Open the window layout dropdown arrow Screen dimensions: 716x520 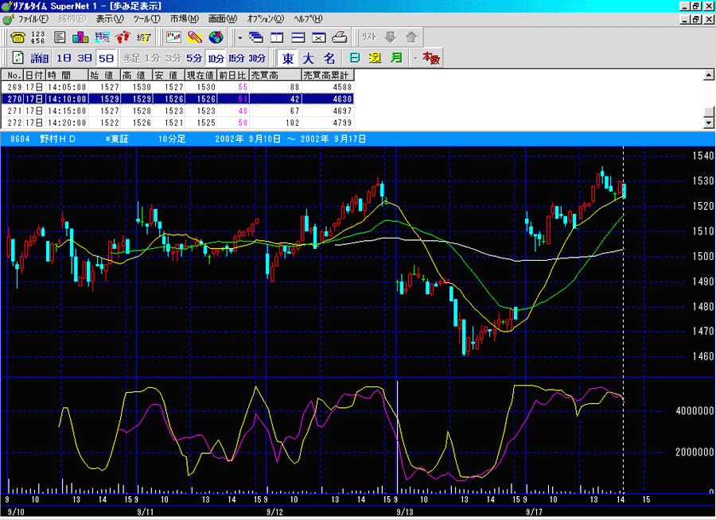[x=240, y=37]
